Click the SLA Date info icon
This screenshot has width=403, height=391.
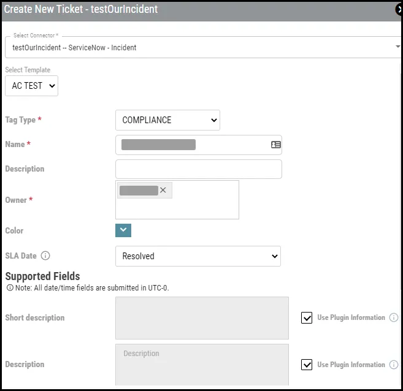45,256
